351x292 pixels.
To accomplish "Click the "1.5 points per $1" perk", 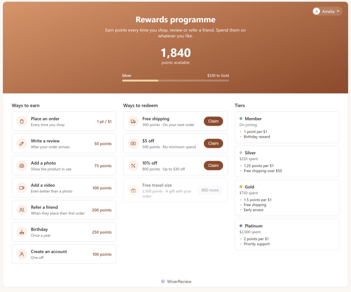I will 258,200.
